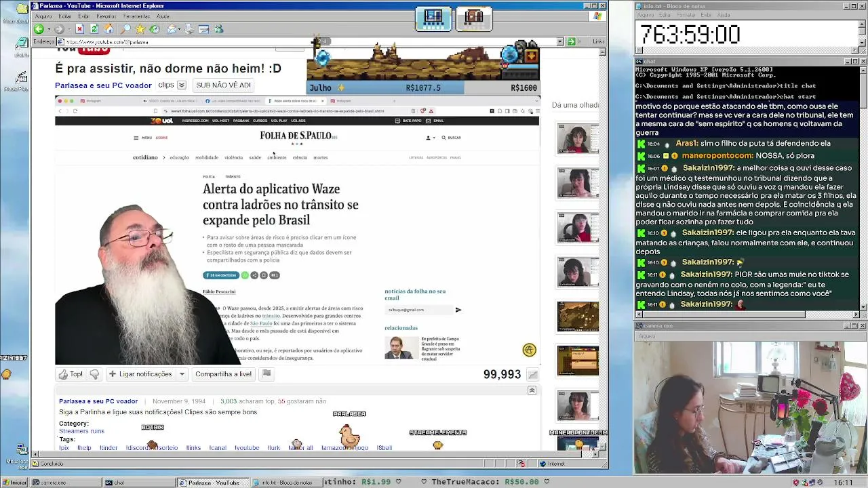The image size is (868, 488).
Task: Click the 99,993 view count
Action: 502,375
